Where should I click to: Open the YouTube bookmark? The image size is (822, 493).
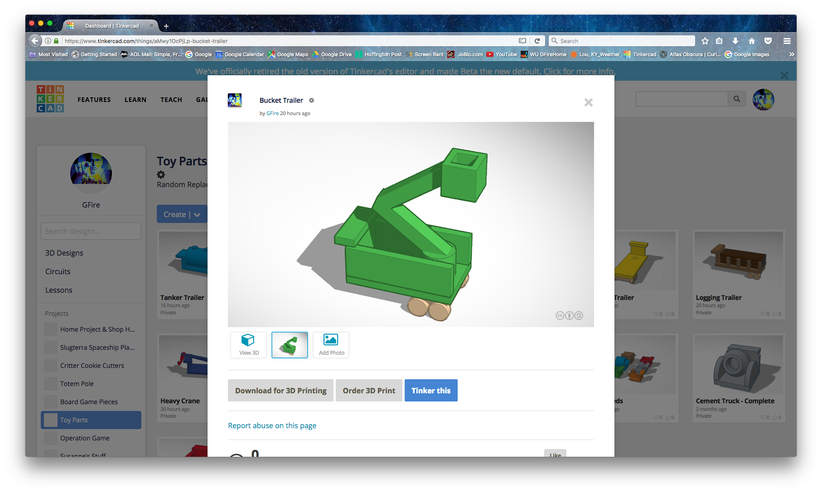point(502,54)
